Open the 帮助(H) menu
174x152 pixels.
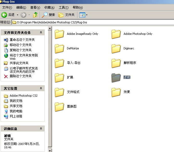(78, 8)
